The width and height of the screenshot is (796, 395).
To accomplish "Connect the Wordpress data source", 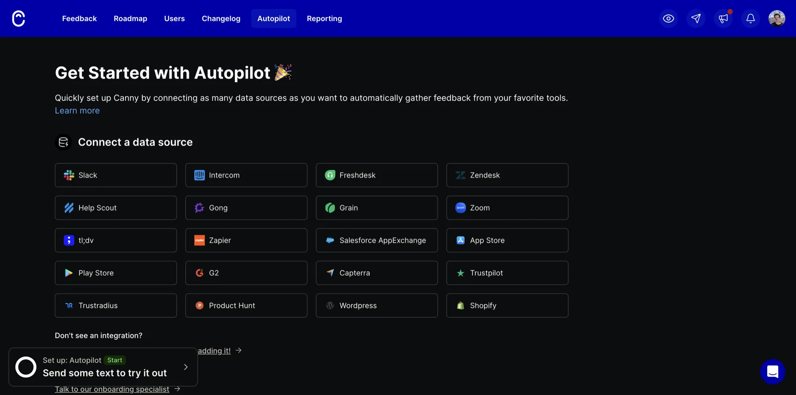I will pyautogui.click(x=377, y=306).
